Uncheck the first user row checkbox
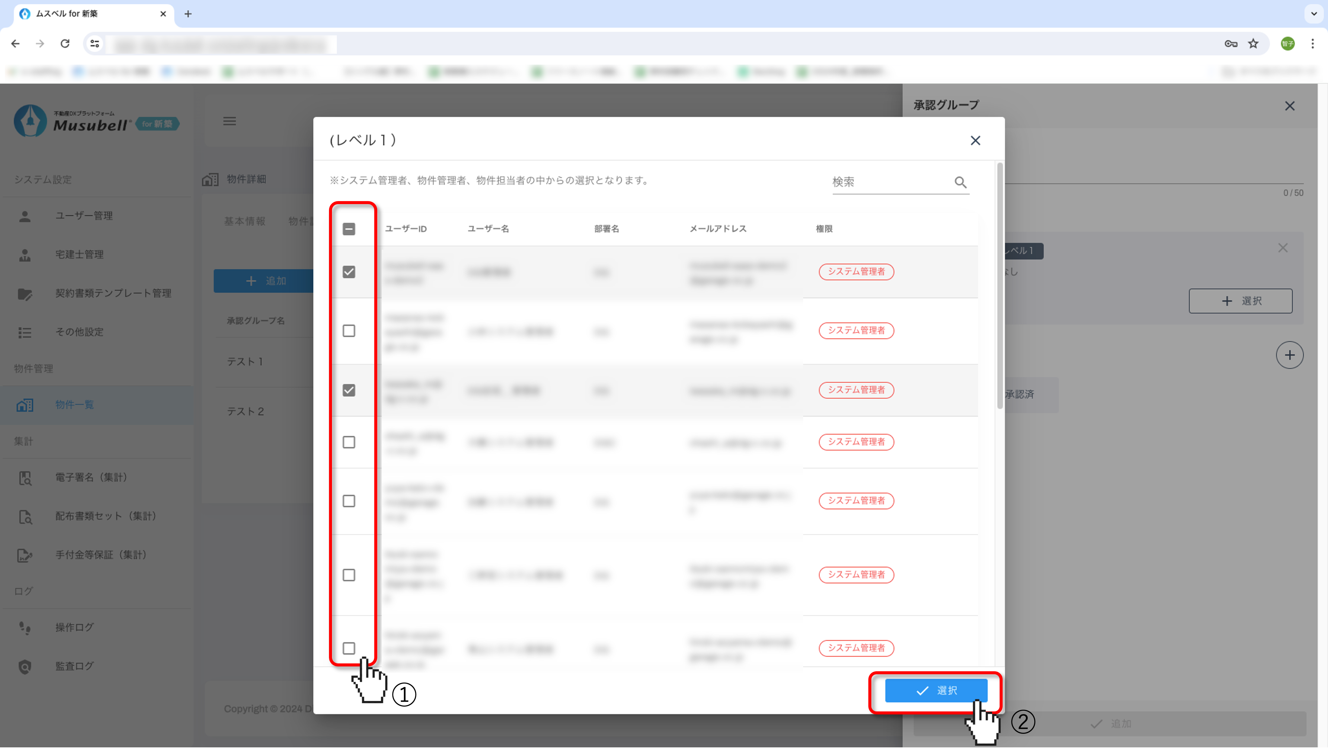The image size is (1328, 754). pos(349,272)
